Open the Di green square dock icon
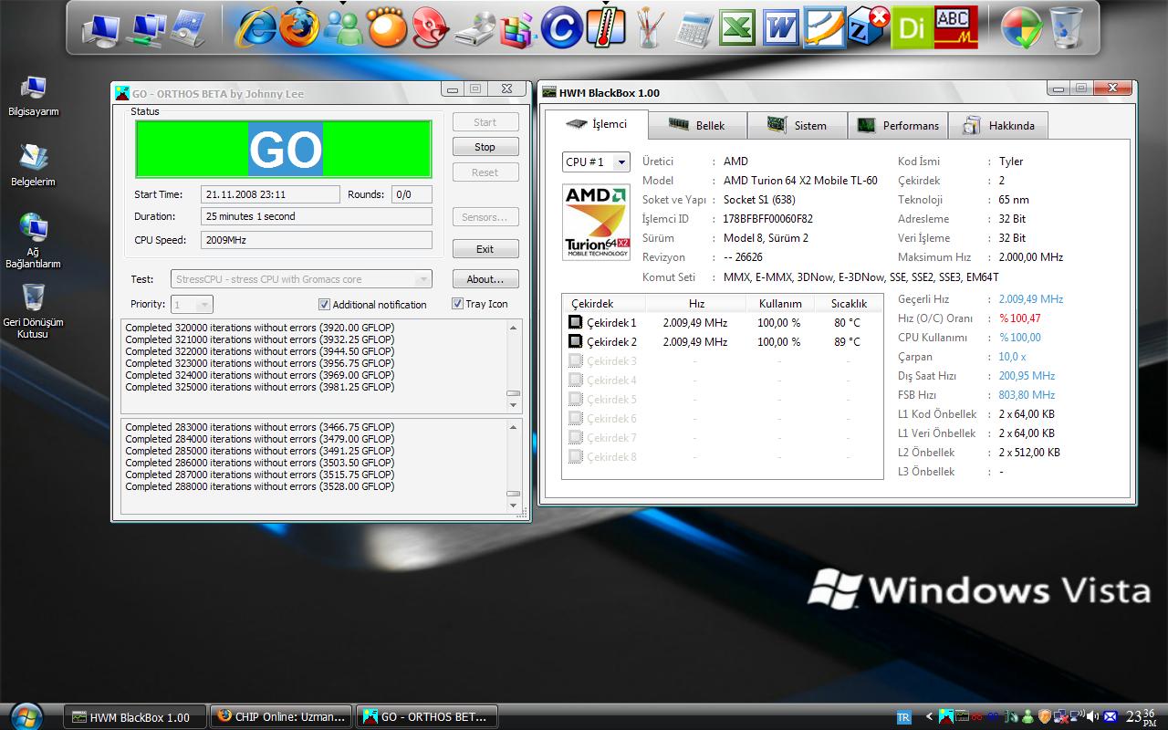Viewport: 1168px width, 730px height. tap(912, 27)
